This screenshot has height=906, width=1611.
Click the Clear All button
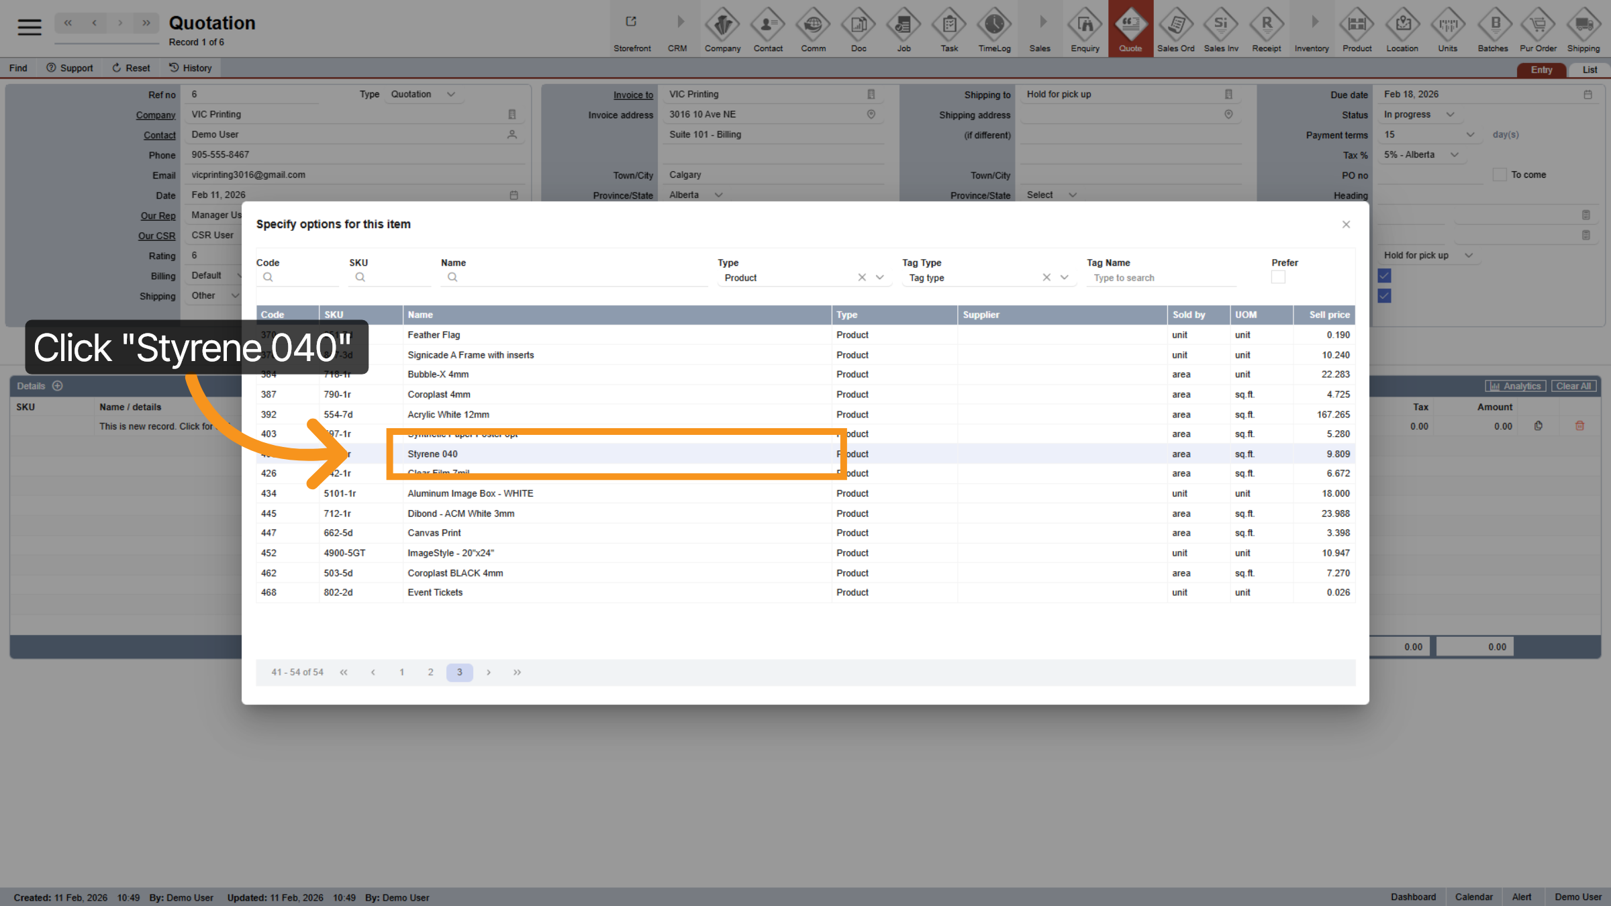pyautogui.click(x=1573, y=386)
